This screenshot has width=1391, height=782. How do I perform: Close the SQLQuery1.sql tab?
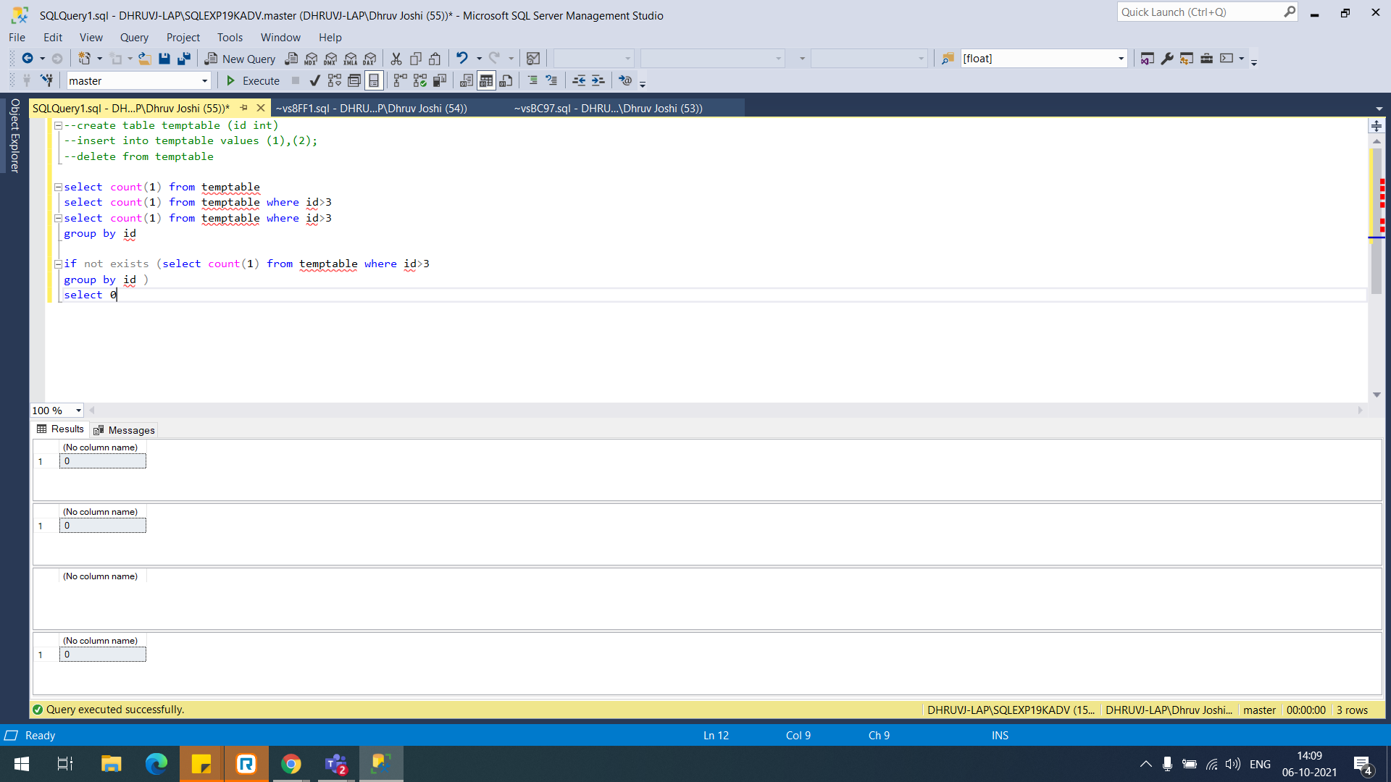[261, 108]
